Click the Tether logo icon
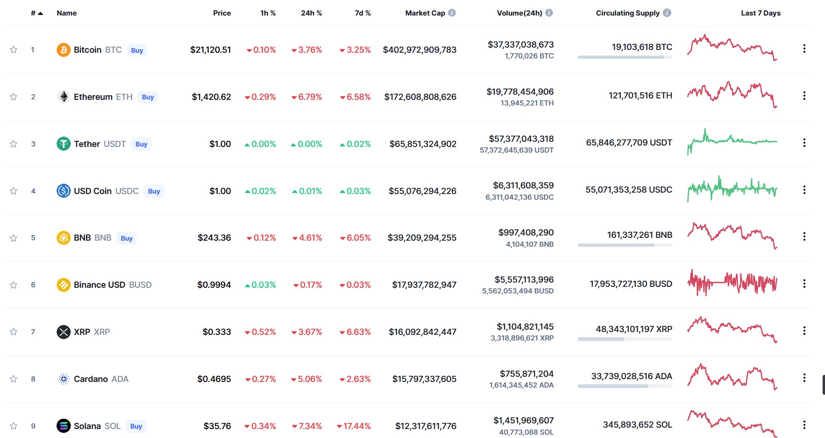 (x=63, y=144)
